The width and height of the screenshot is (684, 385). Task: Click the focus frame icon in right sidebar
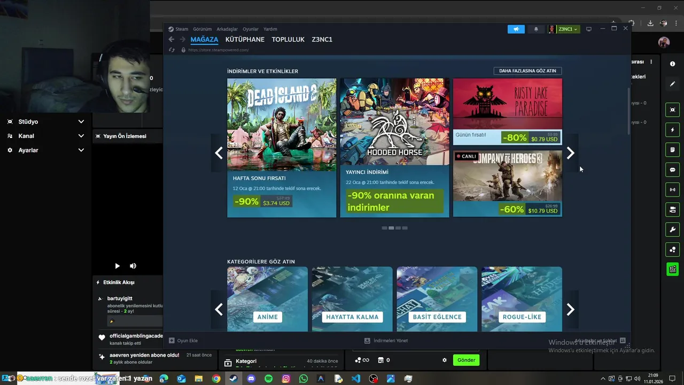pyautogui.click(x=672, y=110)
